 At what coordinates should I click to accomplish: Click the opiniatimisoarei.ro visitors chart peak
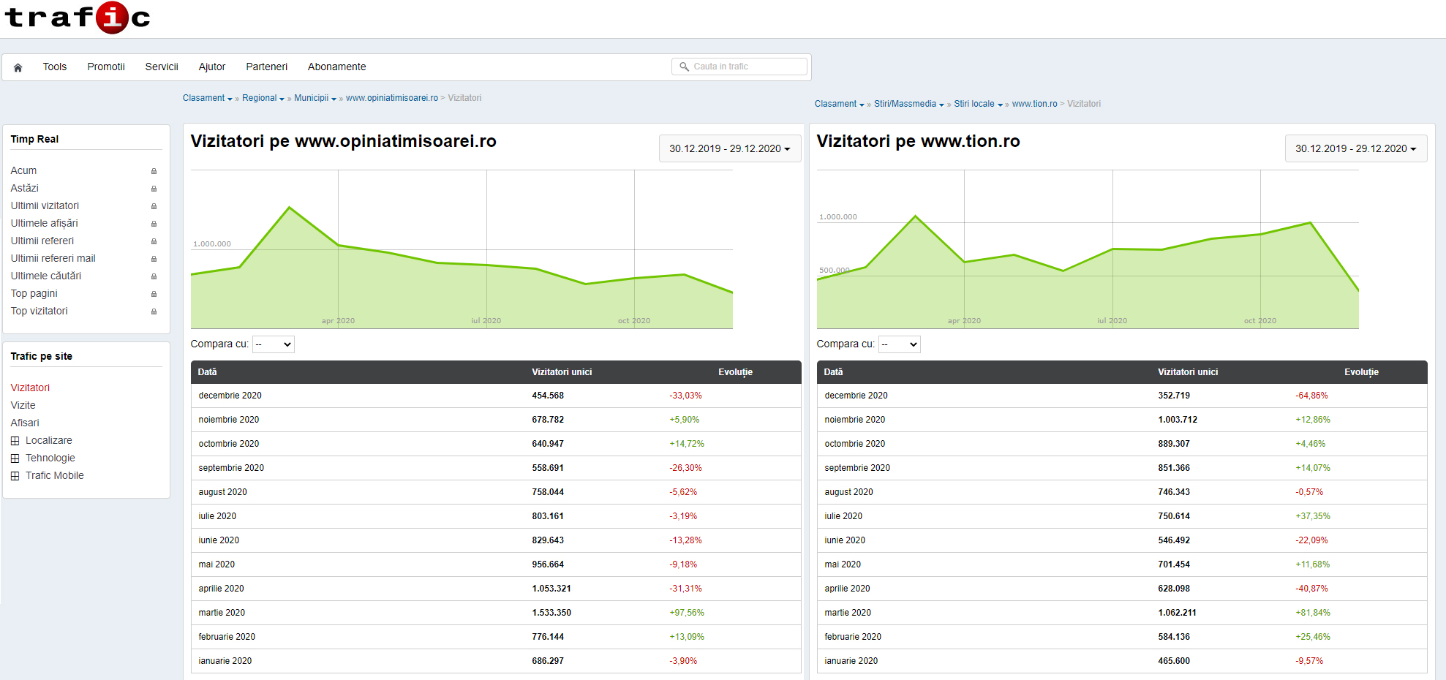tap(290, 208)
